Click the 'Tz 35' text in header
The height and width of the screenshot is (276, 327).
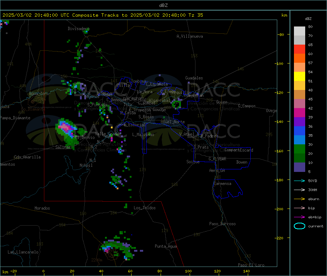195,15
